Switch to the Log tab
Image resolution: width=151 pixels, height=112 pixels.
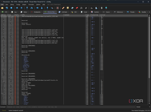pos(14,12)
